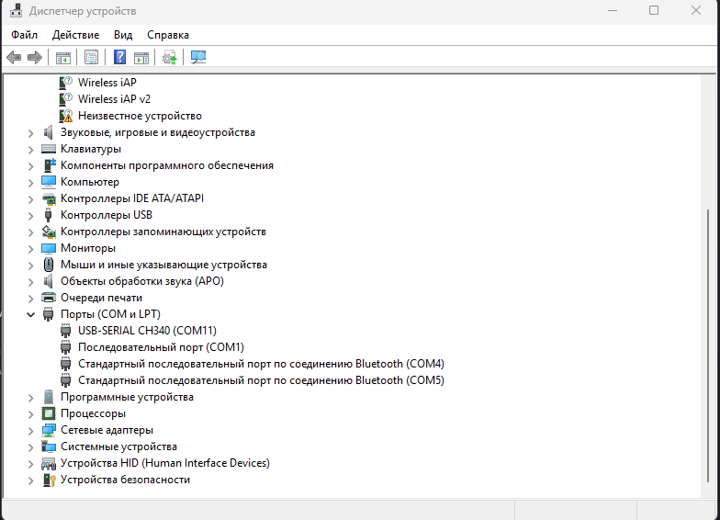Expand Мыши и иные указывающие устройства chevron
The width and height of the screenshot is (720, 520).
point(31,266)
